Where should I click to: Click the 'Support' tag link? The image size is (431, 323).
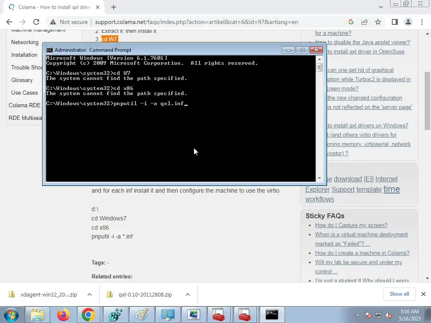343,190
